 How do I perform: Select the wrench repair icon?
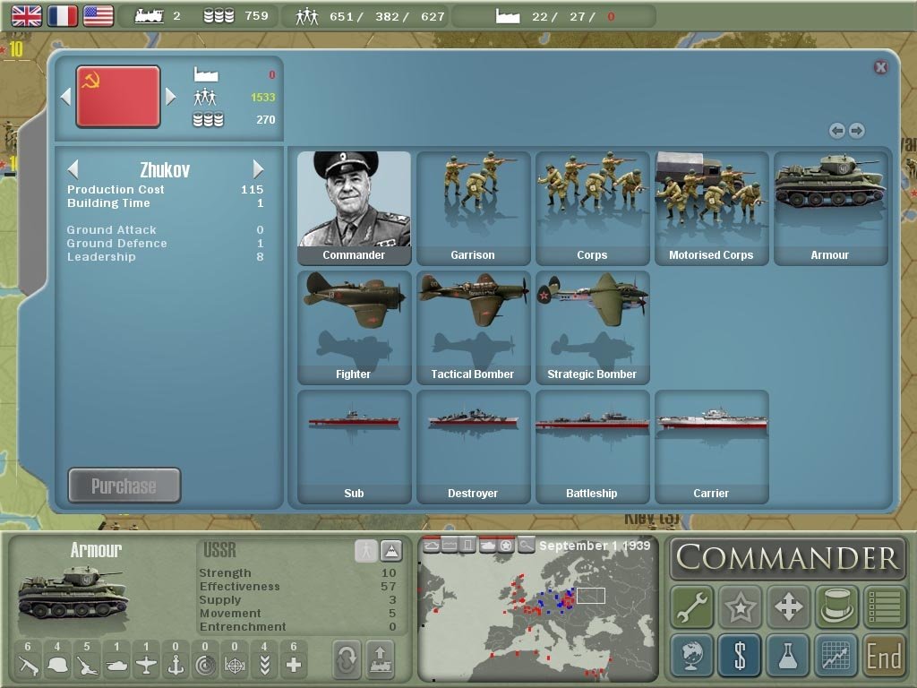tap(694, 606)
